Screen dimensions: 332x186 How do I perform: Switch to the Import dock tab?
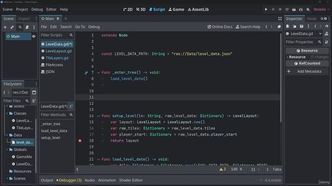point(24,19)
